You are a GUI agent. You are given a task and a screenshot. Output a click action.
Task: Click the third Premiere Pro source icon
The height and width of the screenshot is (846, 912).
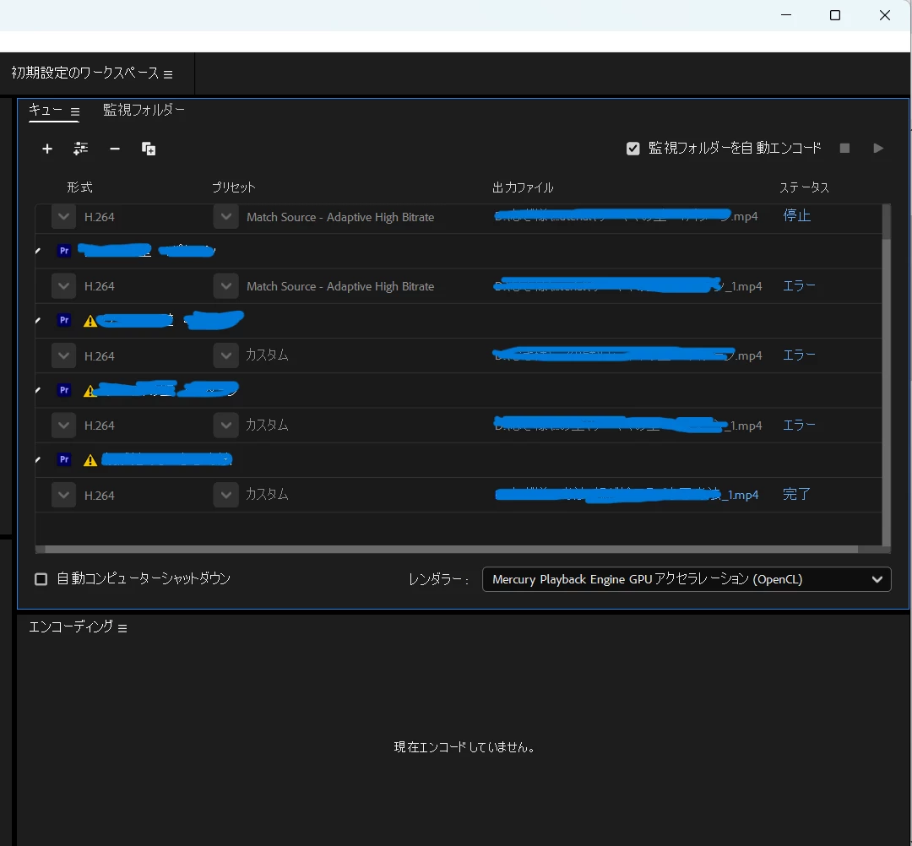coord(64,389)
